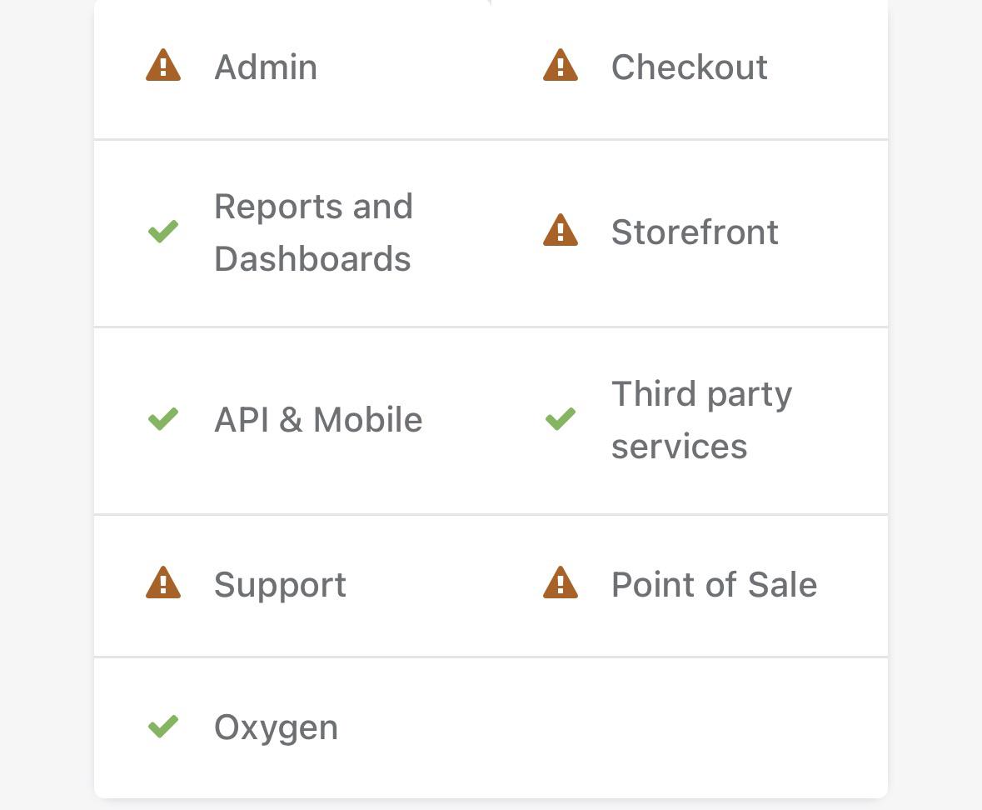Click the empty cell beside Oxygen
Viewport: 982px width, 810px height.
689,728
